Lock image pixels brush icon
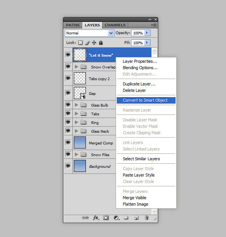The height and width of the screenshot is (237, 226). pos(87,43)
